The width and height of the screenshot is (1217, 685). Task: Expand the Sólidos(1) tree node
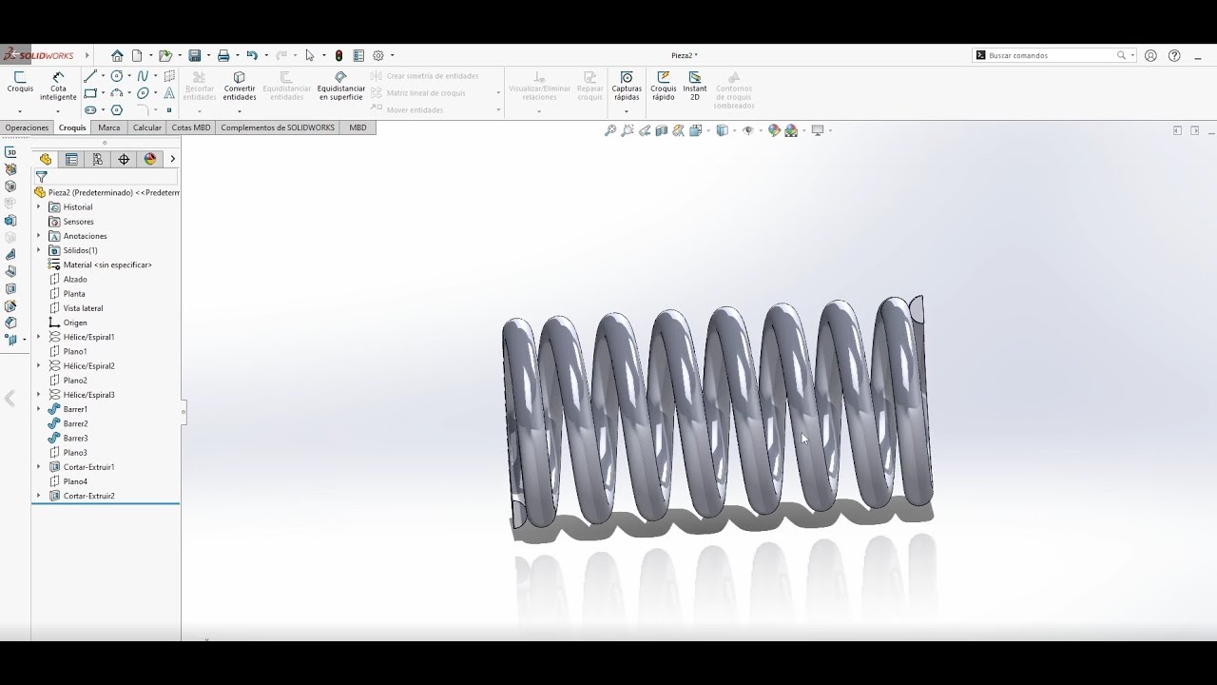[x=39, y=250]
